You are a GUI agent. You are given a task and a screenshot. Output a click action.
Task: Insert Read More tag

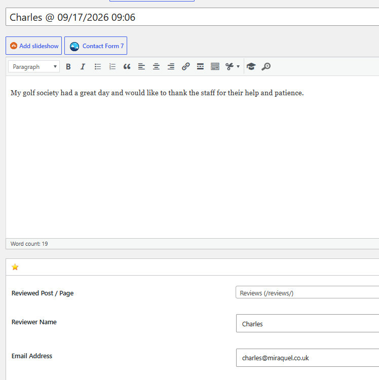(x=201, y=66)
